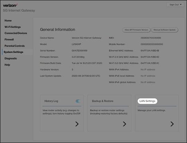Open Diagnostic page
Screen dimensions: 187x143
point(11,58)
